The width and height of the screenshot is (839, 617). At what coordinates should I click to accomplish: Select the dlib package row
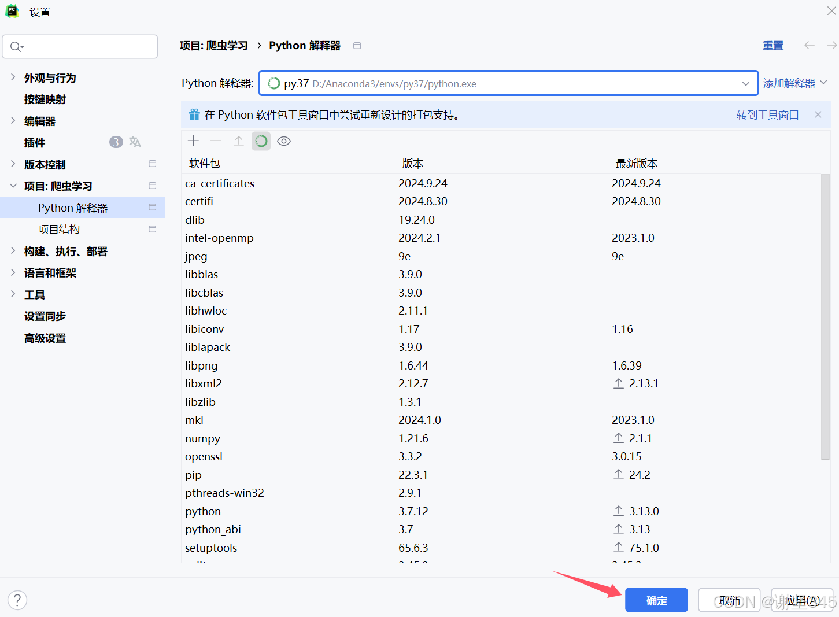click(x=501, y=220)
